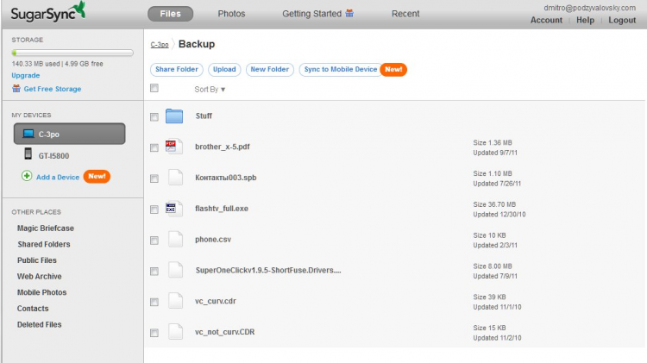Click the Upload button
Screen dimensions: 647x363
tap(224, 69)
